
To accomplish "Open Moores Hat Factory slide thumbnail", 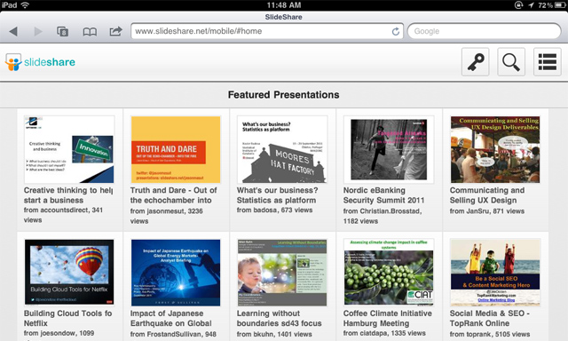I will [x=282, y=150].
